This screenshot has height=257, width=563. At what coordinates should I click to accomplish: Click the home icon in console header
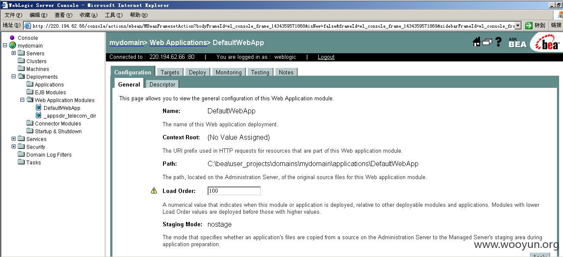(x=477, y=42)
